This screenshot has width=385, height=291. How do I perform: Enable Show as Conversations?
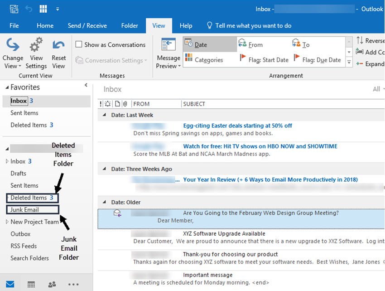(78, 44)
